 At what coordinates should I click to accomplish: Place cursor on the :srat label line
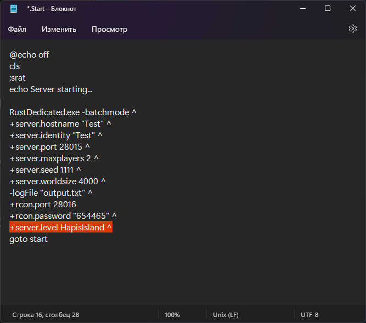[18, 78]
